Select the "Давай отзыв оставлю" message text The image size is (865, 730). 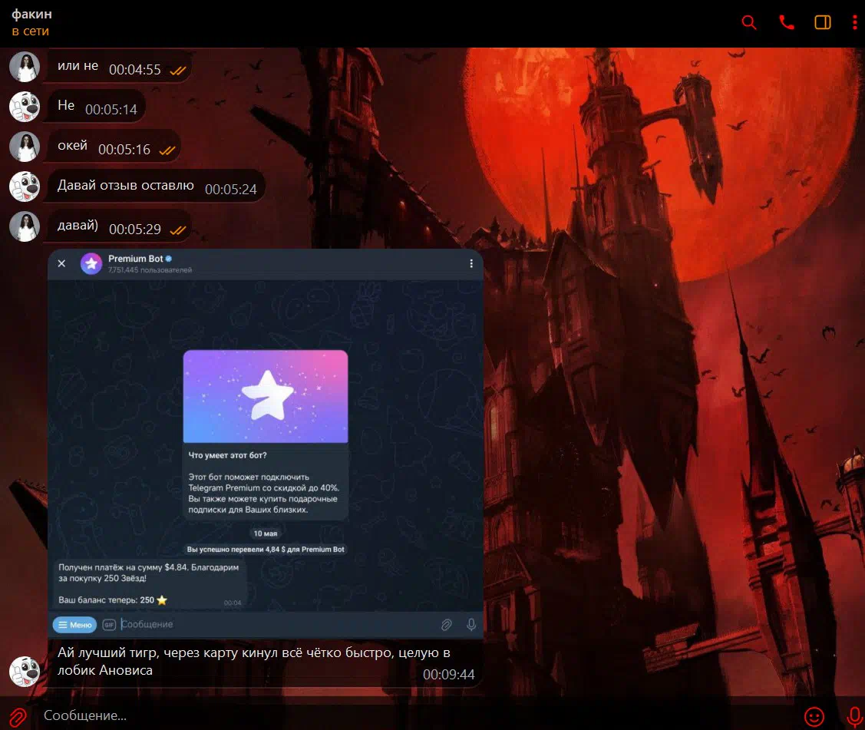click(126, 186)
